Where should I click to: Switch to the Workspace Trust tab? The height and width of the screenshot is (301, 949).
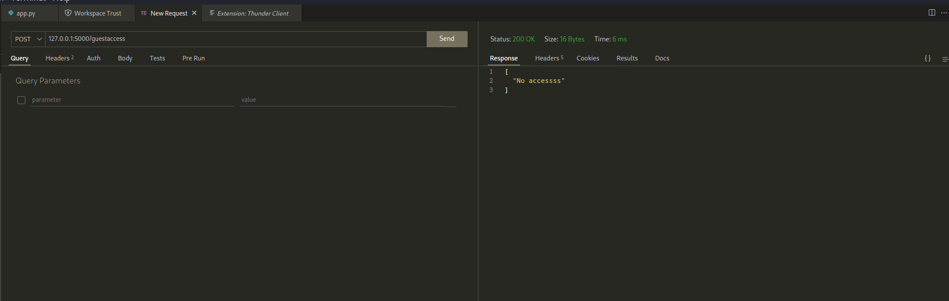click(97, 13)
